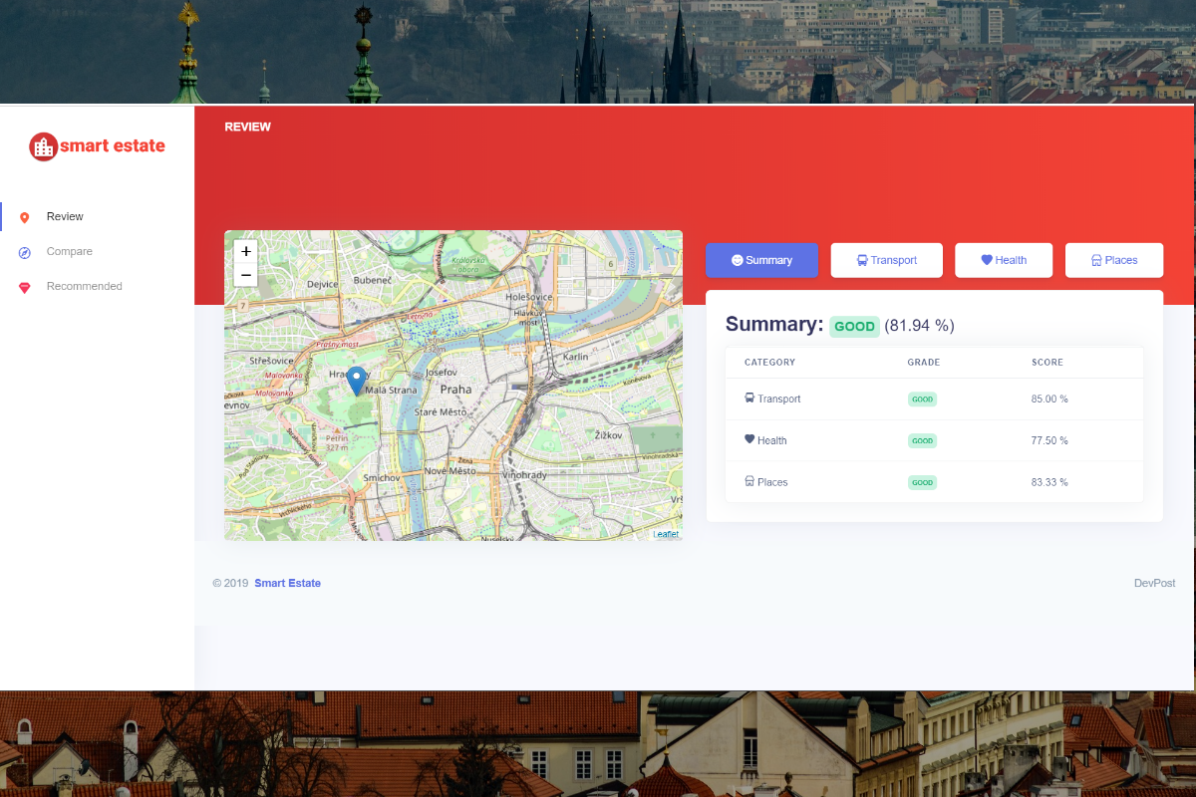Click the © 2019 copyright text
The height and width of the screenshot is (797, 1196).
point(230,583)
